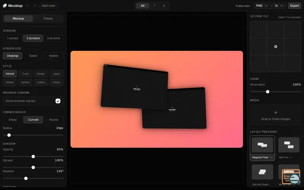Click the Export button
This screenshot has width=304, height=190.
coord(294,6)
